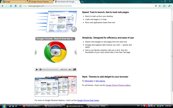
Task: Expand hidden system tray icons arrow
Action: pyautogui.click(x=142, y=106)
